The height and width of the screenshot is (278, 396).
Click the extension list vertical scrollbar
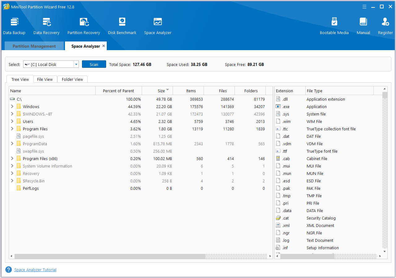[x=385, y=95]
